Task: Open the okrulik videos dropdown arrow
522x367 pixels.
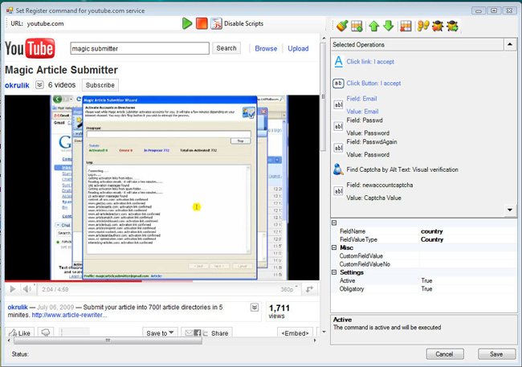Action: click(x=39, y=84)
